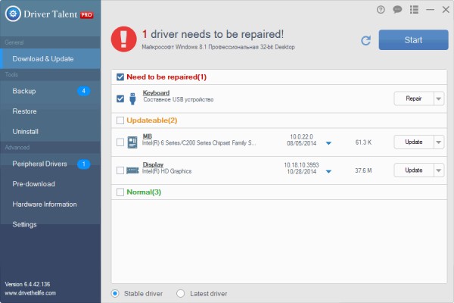Click the Start button

[x=413, y=40]
